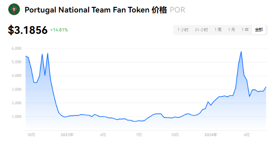The image size is (271, 151).
Task: Click the chart line's latest endpoint
Action: click(266, 87)
